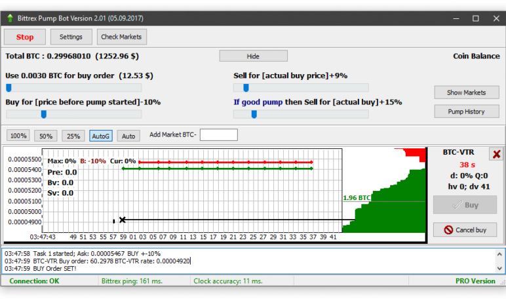Focus the Add Market BTC- input field
506x303 pixels.
(219, 135)
